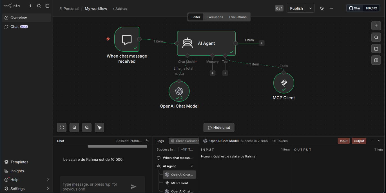Hide the chat panel
This screenshot has height=193, width=386.
pos(219,128)
